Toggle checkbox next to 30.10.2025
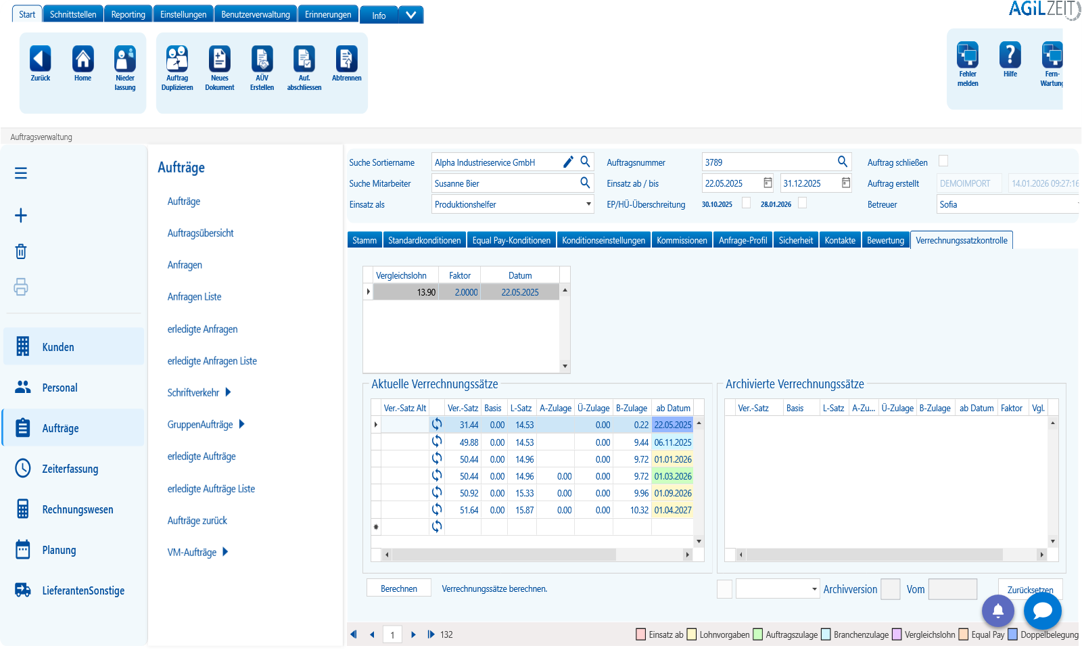 746,203
